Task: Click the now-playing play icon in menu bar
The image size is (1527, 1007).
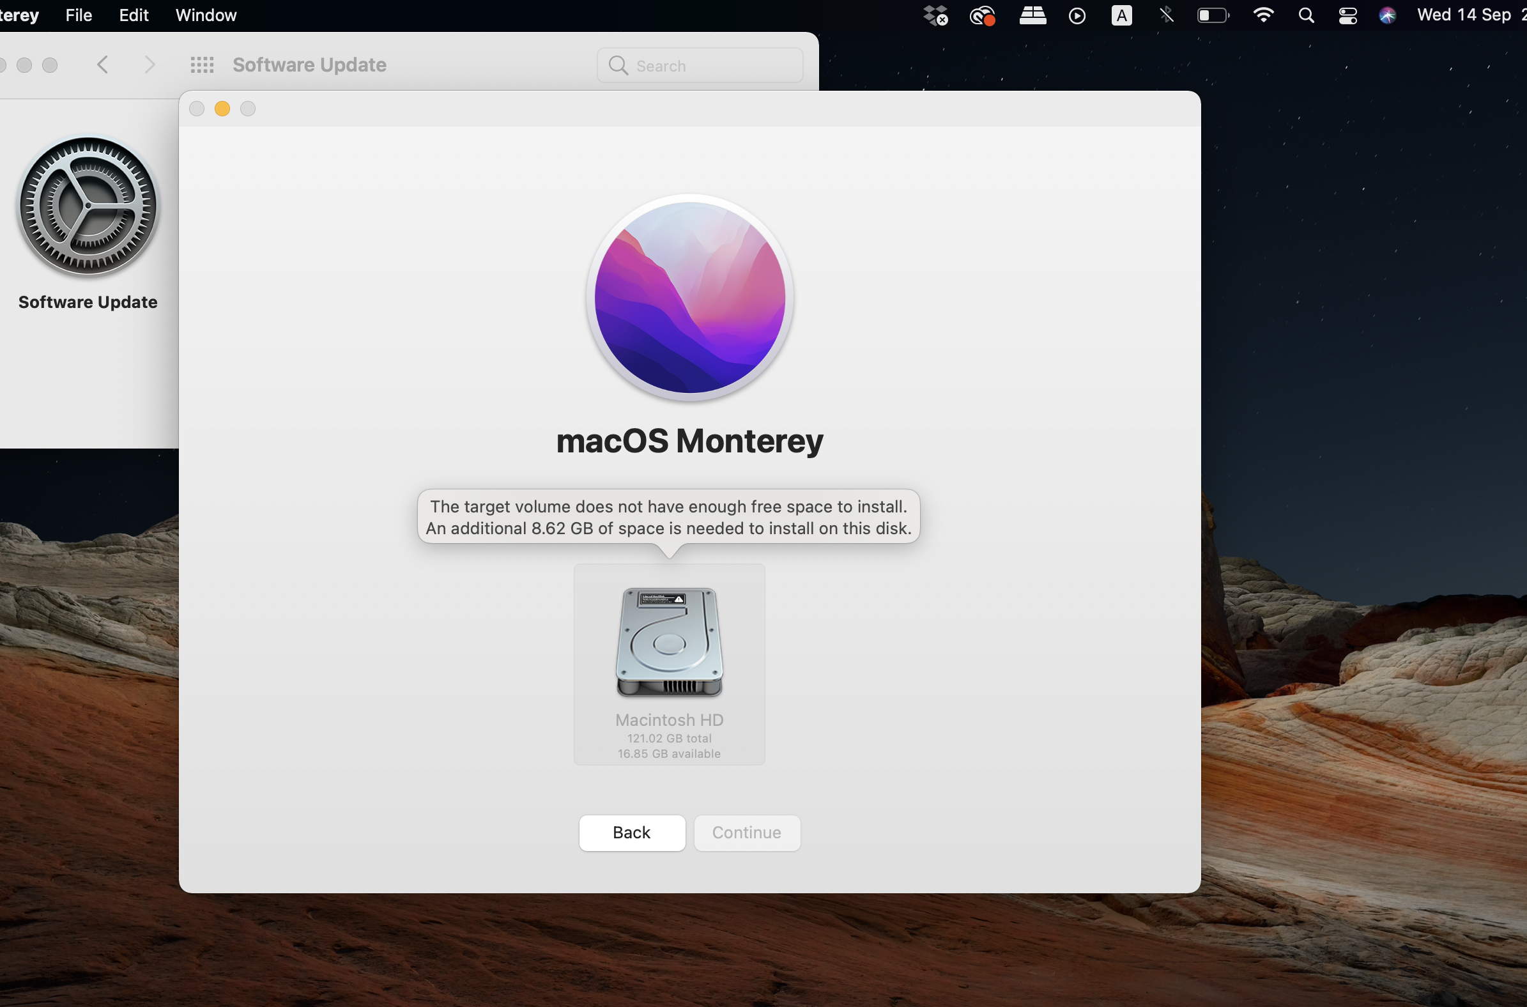Action: coord(1077,15)
